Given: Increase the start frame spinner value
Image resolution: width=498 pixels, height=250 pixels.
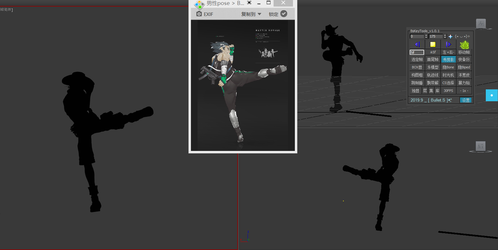Looking at the screenshot, I should (x=426, y=35).
